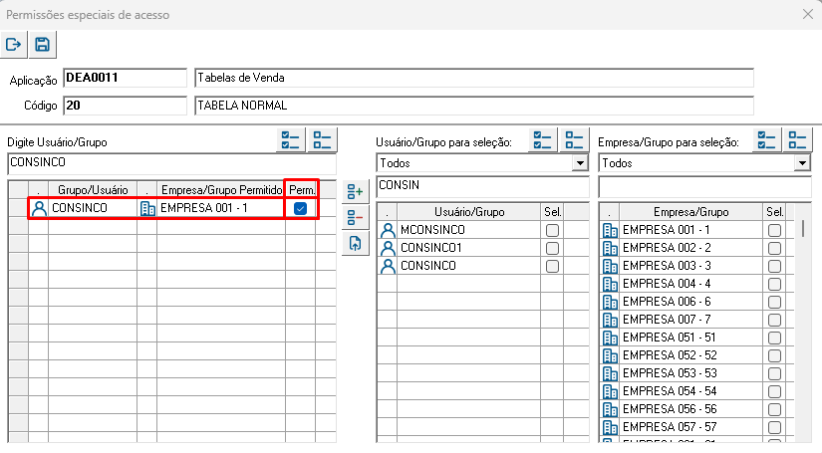Remove selected permission with the minus icon
Viewport: 822px width, 453px height.
356,217
